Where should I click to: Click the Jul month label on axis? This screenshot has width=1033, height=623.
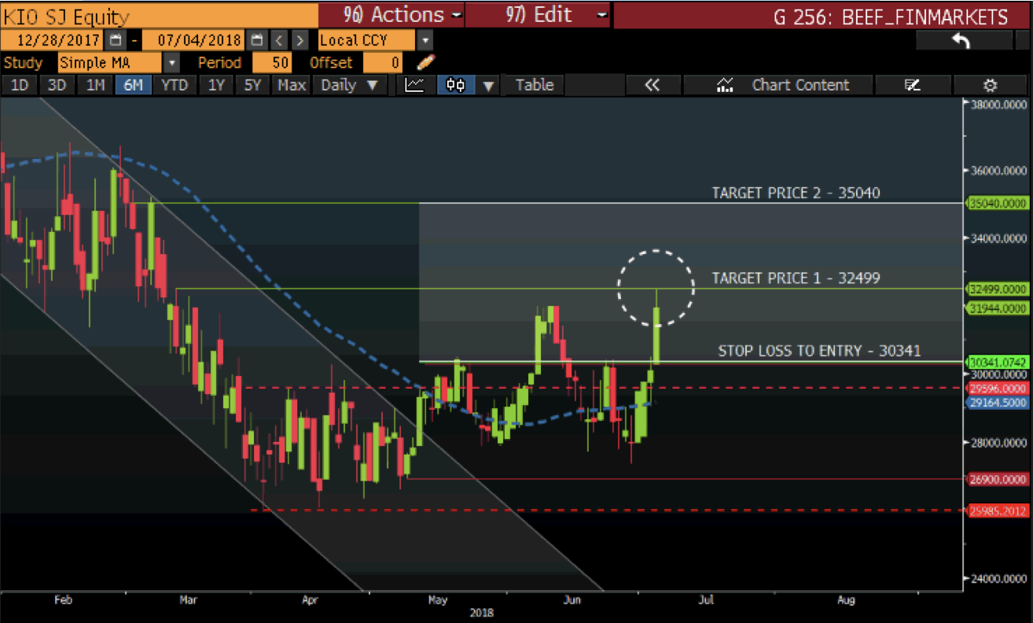click(x=707, y=600)
